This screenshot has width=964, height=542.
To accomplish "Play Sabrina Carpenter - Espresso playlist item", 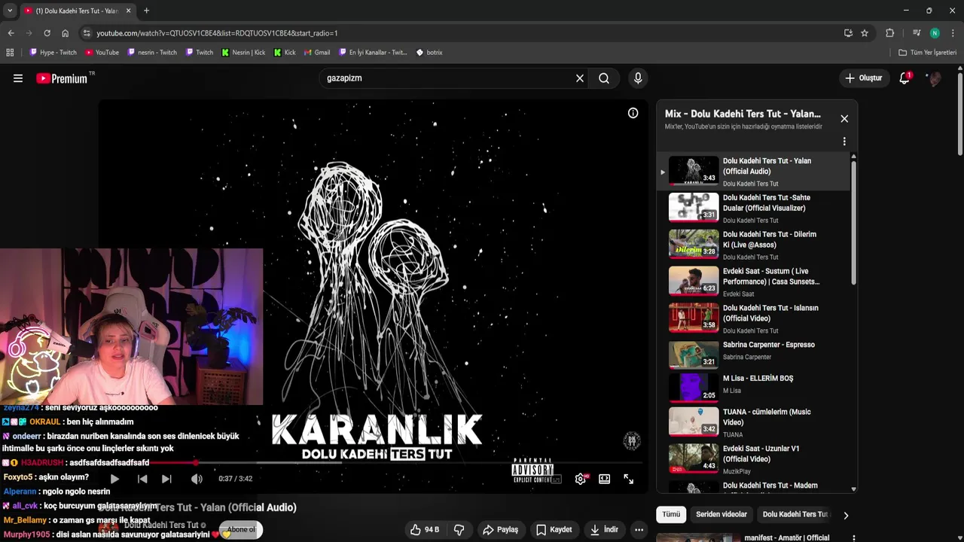I will [753, 355].
